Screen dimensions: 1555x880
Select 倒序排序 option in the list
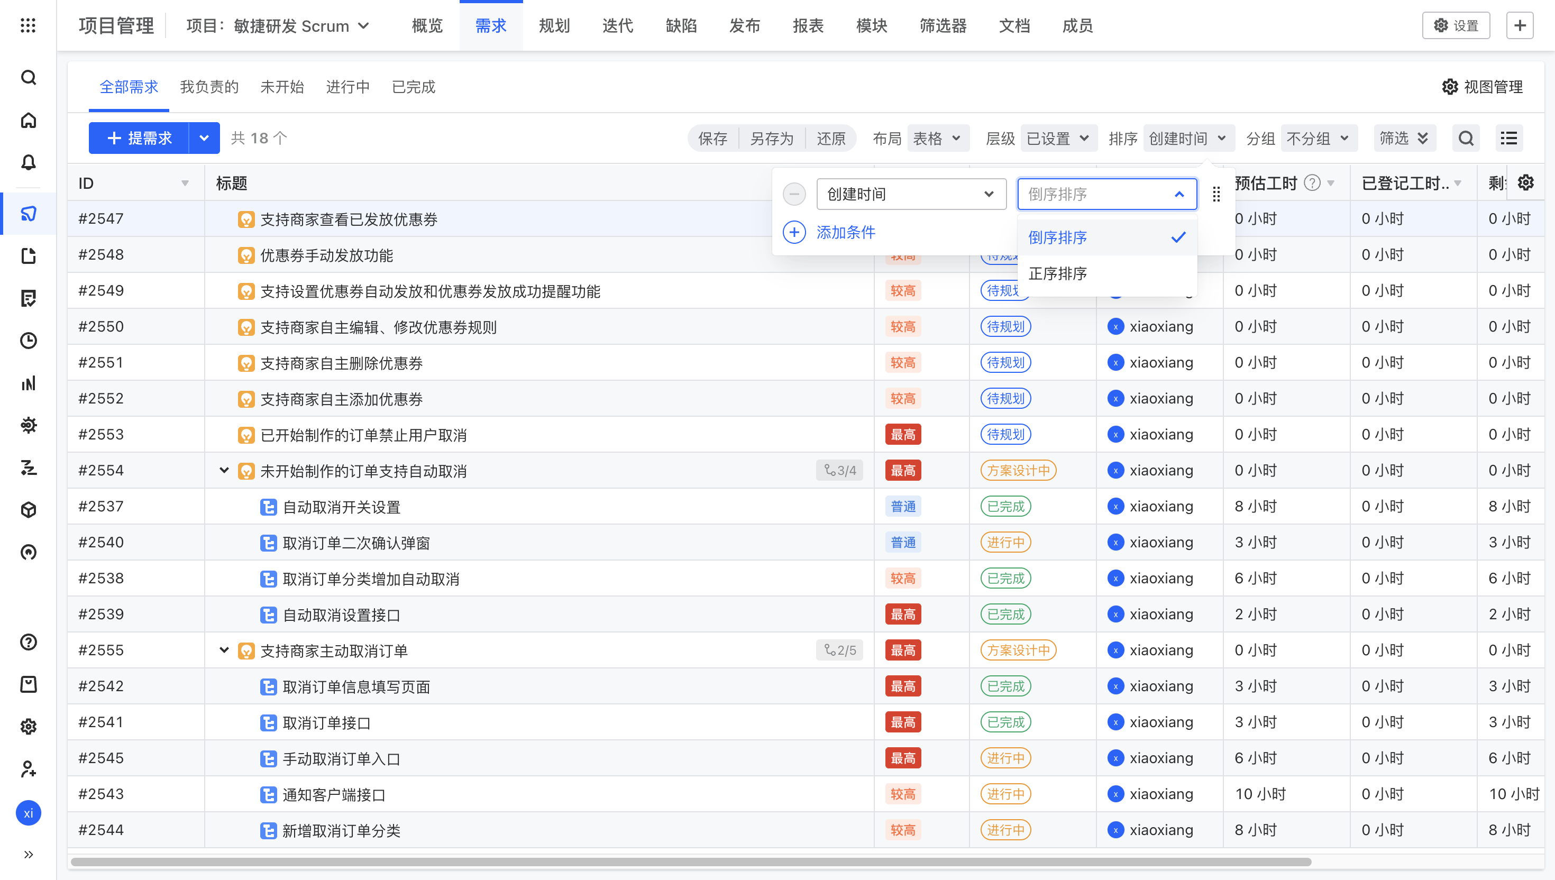point(1107,237)
